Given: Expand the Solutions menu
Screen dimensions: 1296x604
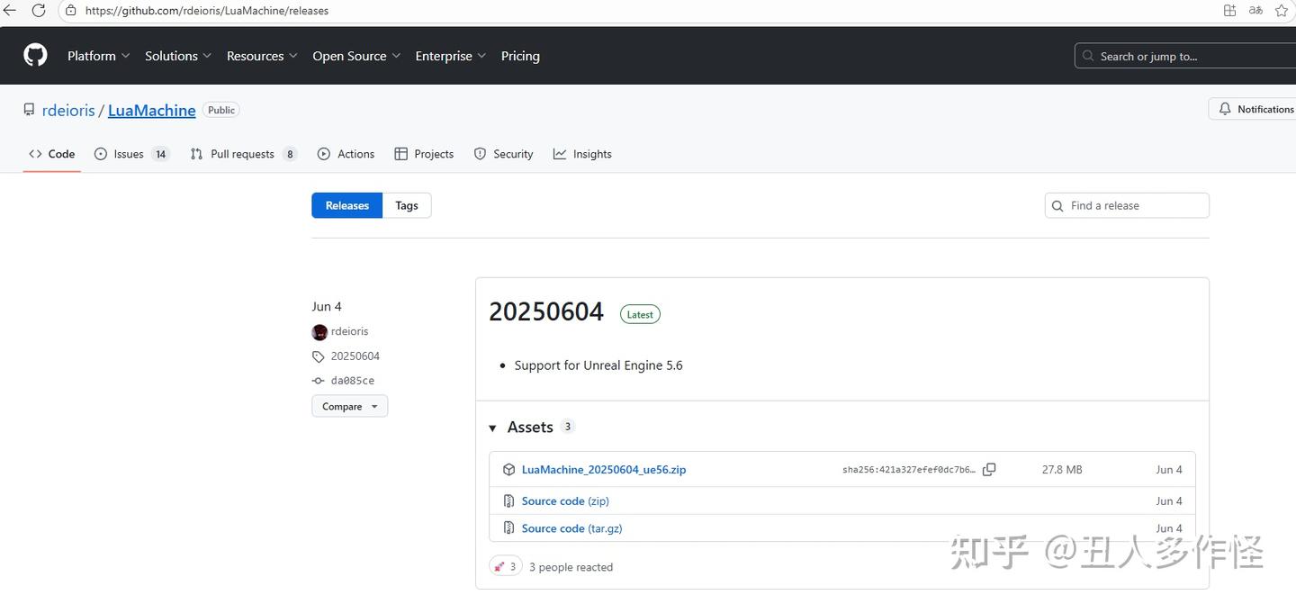Looking at the screenshot, I should [x=178, y=56].
